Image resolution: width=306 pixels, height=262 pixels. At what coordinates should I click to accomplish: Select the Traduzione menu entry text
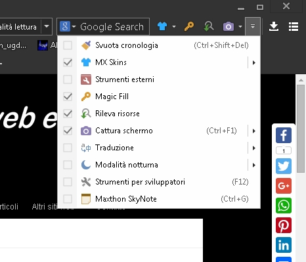[x=114, y=148]
